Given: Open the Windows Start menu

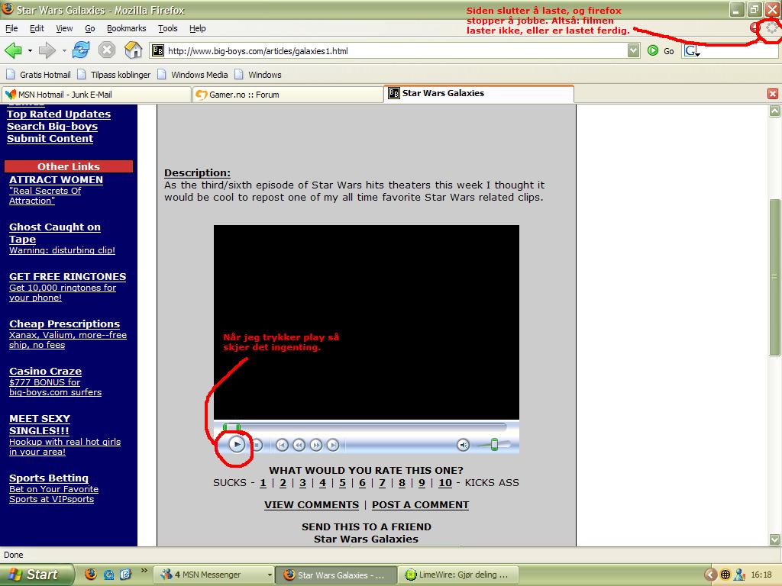Looking at the screenshot, I should point(37,575).
